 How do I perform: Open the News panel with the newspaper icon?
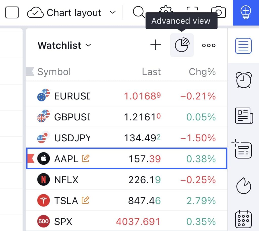[x=244, y=115]
